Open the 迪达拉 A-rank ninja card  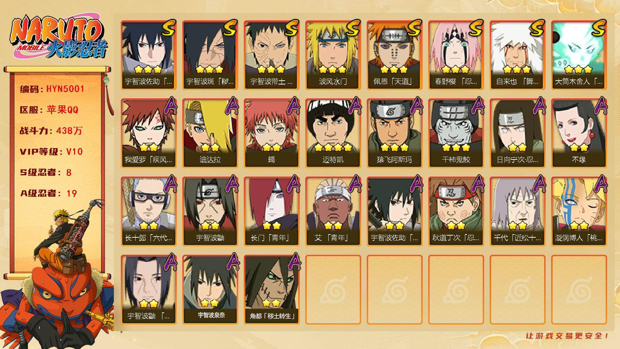point(210,133)
